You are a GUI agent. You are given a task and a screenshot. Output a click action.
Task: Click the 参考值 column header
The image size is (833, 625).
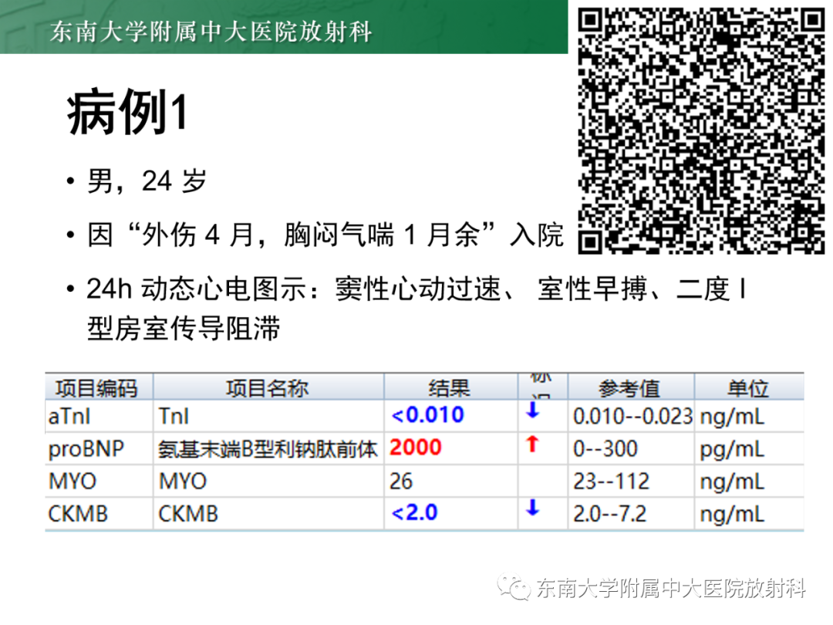pos(631,387)
